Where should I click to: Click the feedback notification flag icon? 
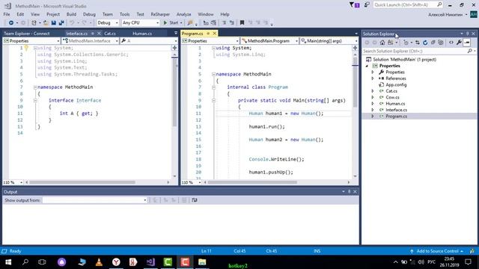(354, 5)
